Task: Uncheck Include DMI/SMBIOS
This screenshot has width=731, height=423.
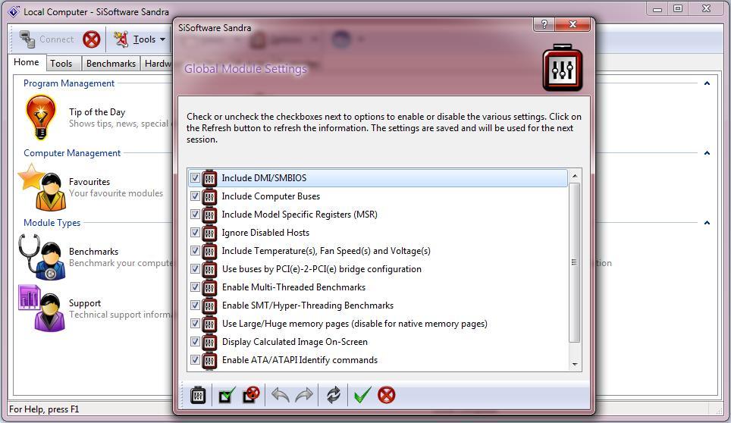Action: [195, 178]
